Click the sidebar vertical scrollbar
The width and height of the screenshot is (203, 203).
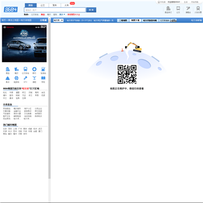pyautogui.click(x=50, y=100)
